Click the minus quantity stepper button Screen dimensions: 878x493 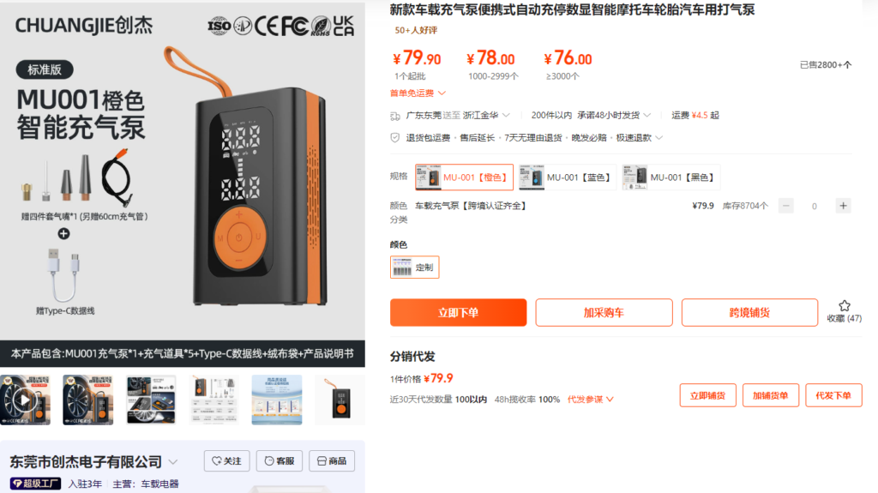pos(785,206)
